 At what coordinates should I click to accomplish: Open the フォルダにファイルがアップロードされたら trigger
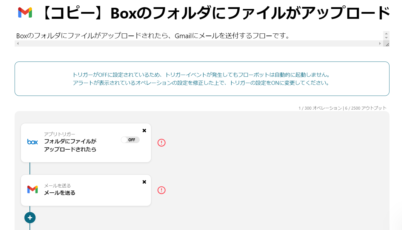click(86, 143)
